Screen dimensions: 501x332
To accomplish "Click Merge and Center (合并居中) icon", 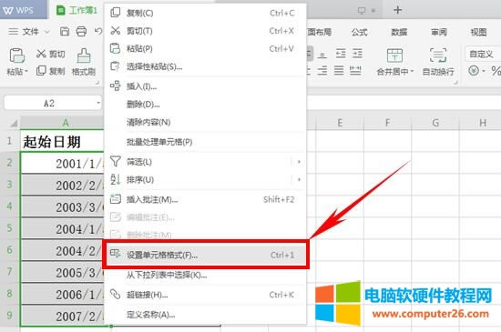I will click(394, 55).
